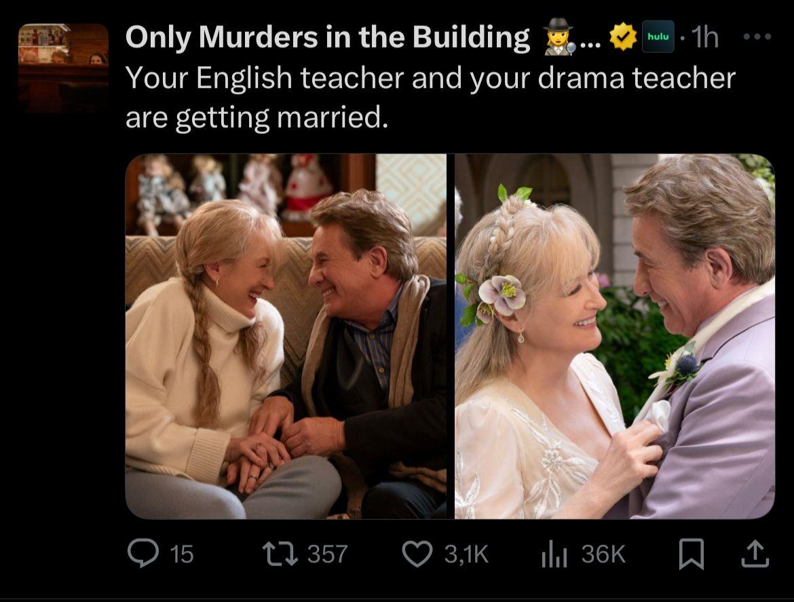
Task: Open left photo on the couch
Action: pos(286,336)
